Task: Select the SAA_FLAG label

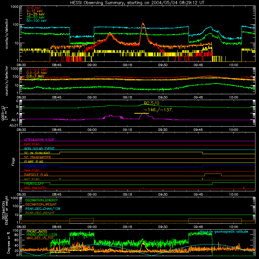Action: pos(32,170)
